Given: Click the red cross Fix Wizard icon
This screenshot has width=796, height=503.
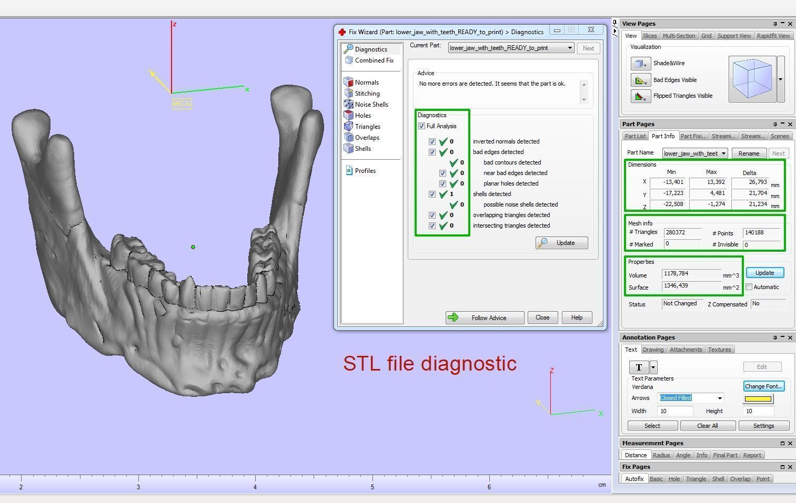Looking at the screenshot, I should 342,32.
